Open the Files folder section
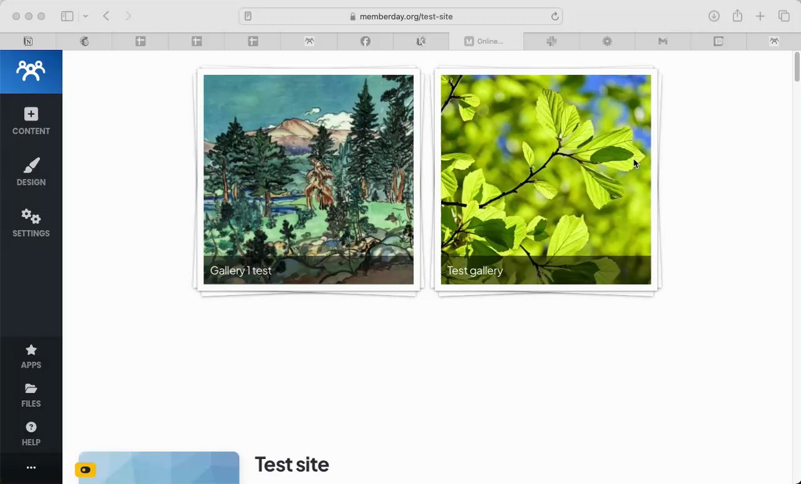 31,395
